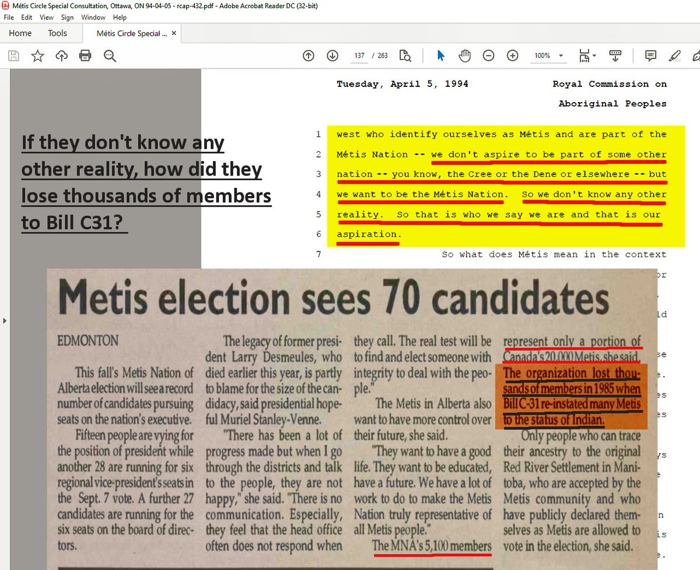Close the Métis Circle document tab
This screenshot has height=570, width=700.
pyautogui.click(x=174, y=33)
